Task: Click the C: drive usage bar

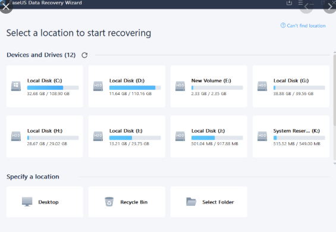Action: click(x=53, y=87)
